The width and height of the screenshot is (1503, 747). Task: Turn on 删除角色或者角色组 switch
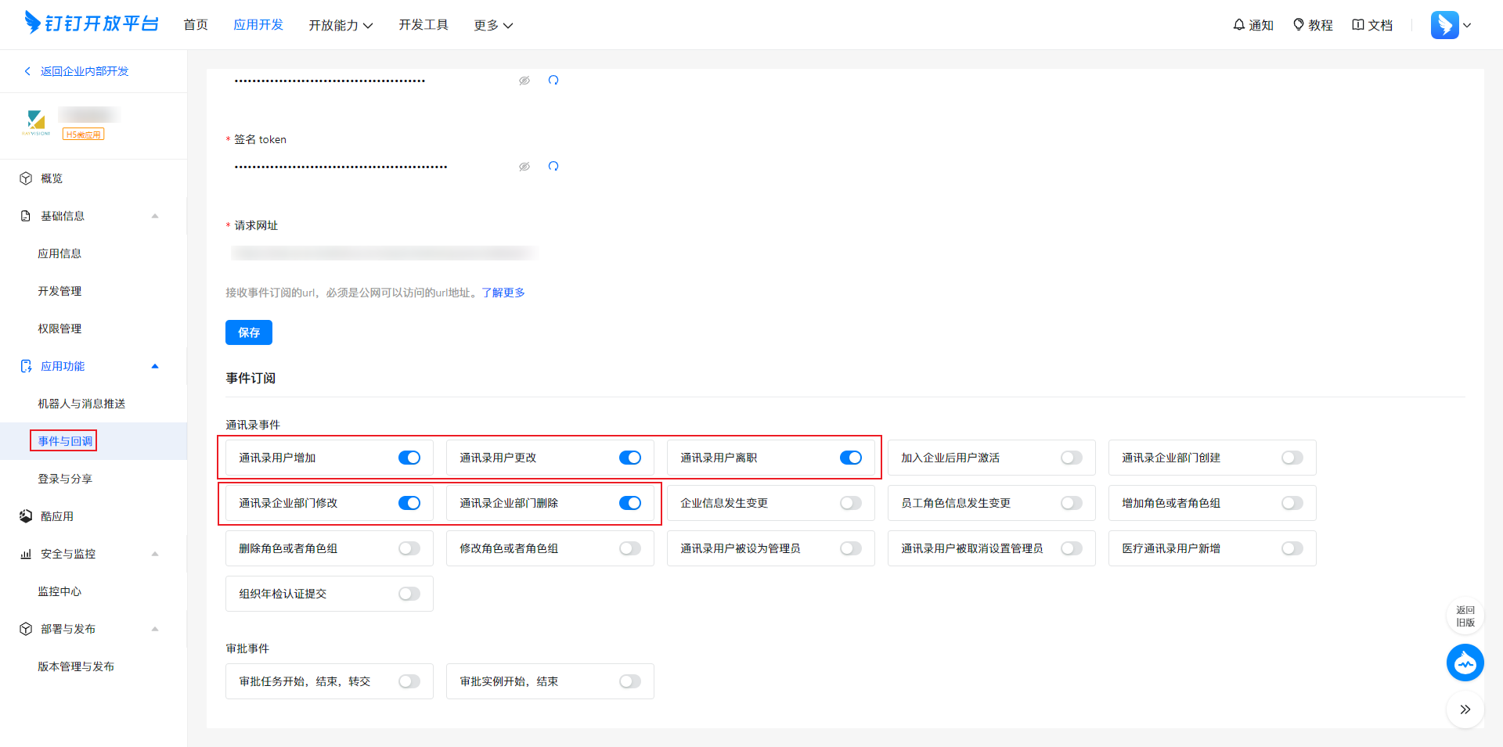[409, 548]
